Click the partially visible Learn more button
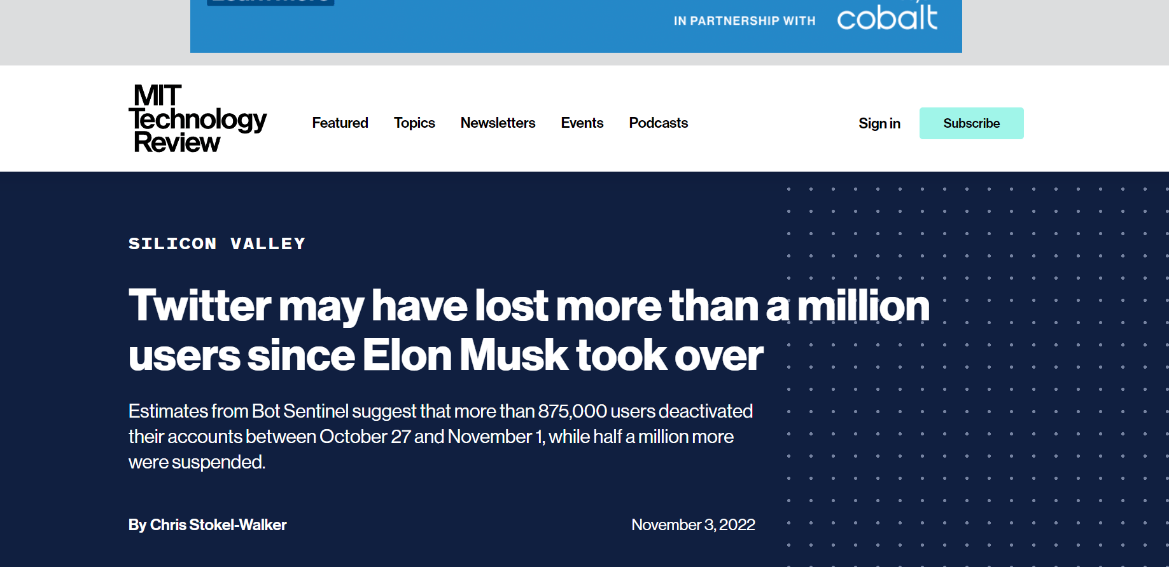Screen dimensions: 1169x567 270,3
